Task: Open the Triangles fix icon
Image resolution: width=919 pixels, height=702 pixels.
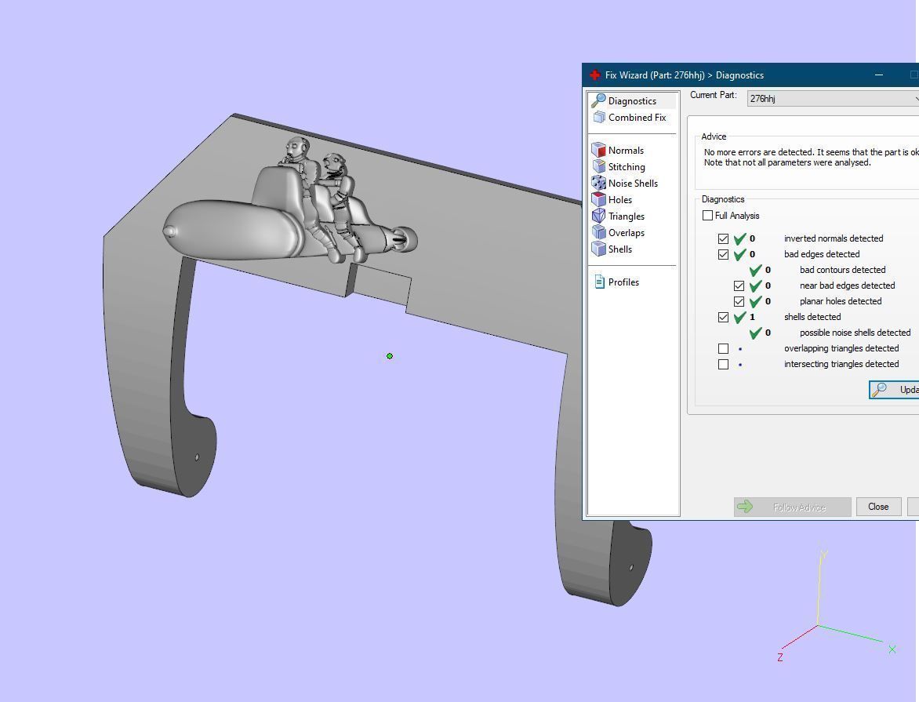Action: click(x=598, y=216)
